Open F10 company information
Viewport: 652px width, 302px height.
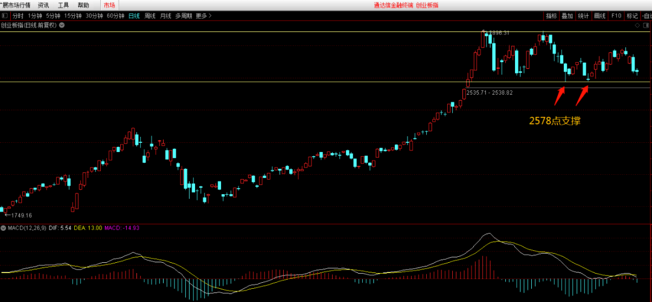(616, 16)
